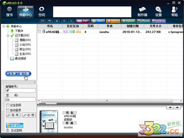This screenshot has height=138, width=184.
Task: Select the NDS device button
Action: tap(98, 21)
